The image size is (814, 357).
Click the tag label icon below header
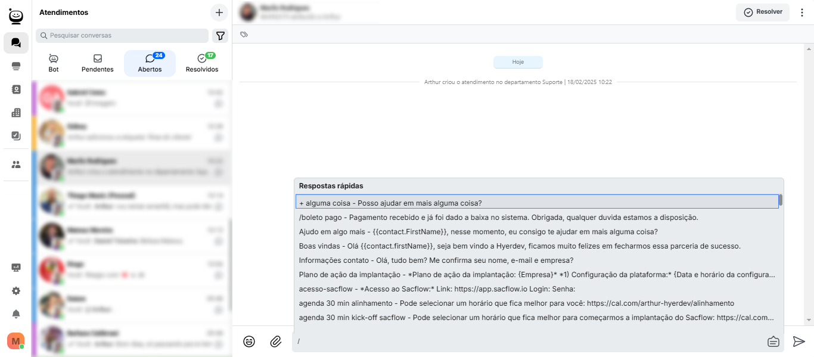coord(244,35)
